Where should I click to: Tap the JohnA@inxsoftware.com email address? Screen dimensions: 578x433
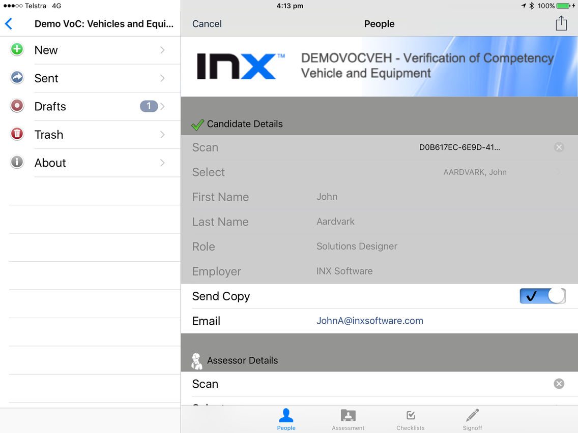point(370,321)
